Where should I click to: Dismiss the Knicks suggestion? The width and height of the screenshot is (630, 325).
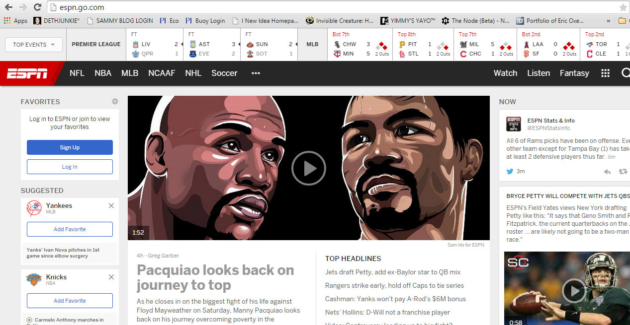tap(111, 277)
